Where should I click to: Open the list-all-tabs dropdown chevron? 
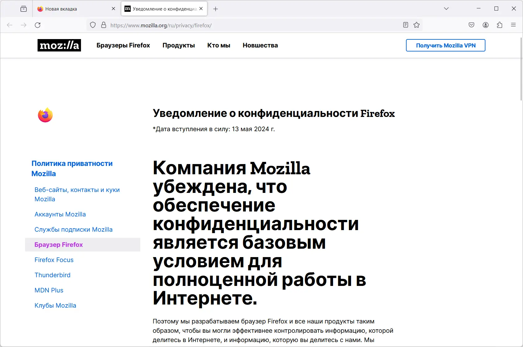(446, 9)
